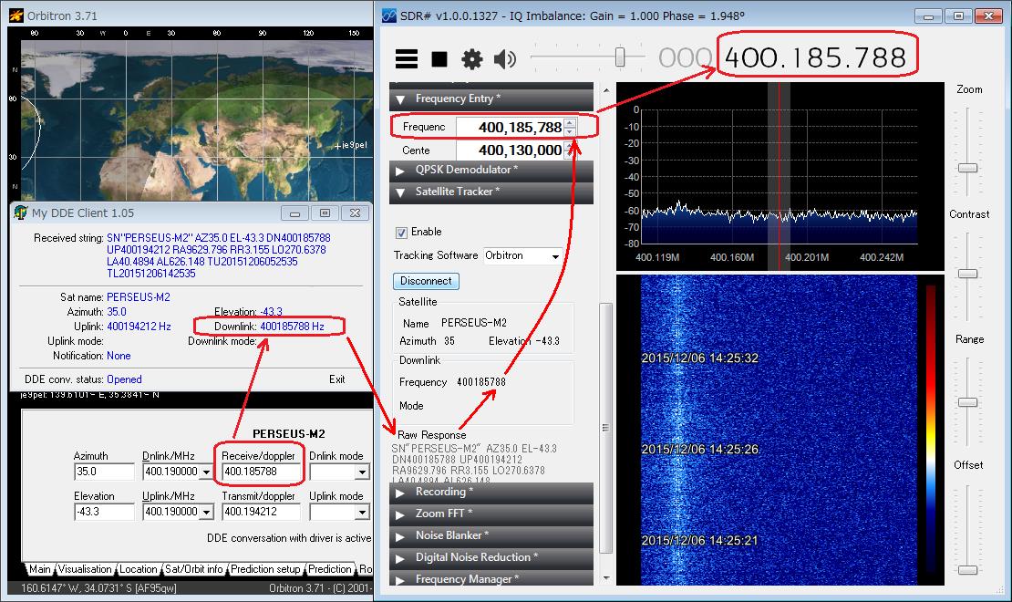This screenshot has height=602, width=1012.
Task: Open the Uplink/MHz dropdown in Orbitron
Action: point(207,513)
